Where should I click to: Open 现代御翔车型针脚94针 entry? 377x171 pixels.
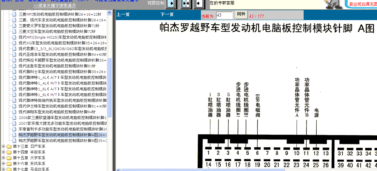point(57,112)
